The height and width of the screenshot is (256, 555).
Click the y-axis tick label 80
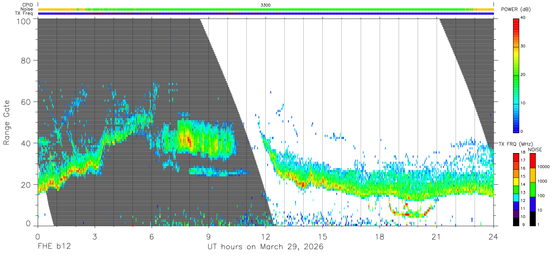(26, 61)
